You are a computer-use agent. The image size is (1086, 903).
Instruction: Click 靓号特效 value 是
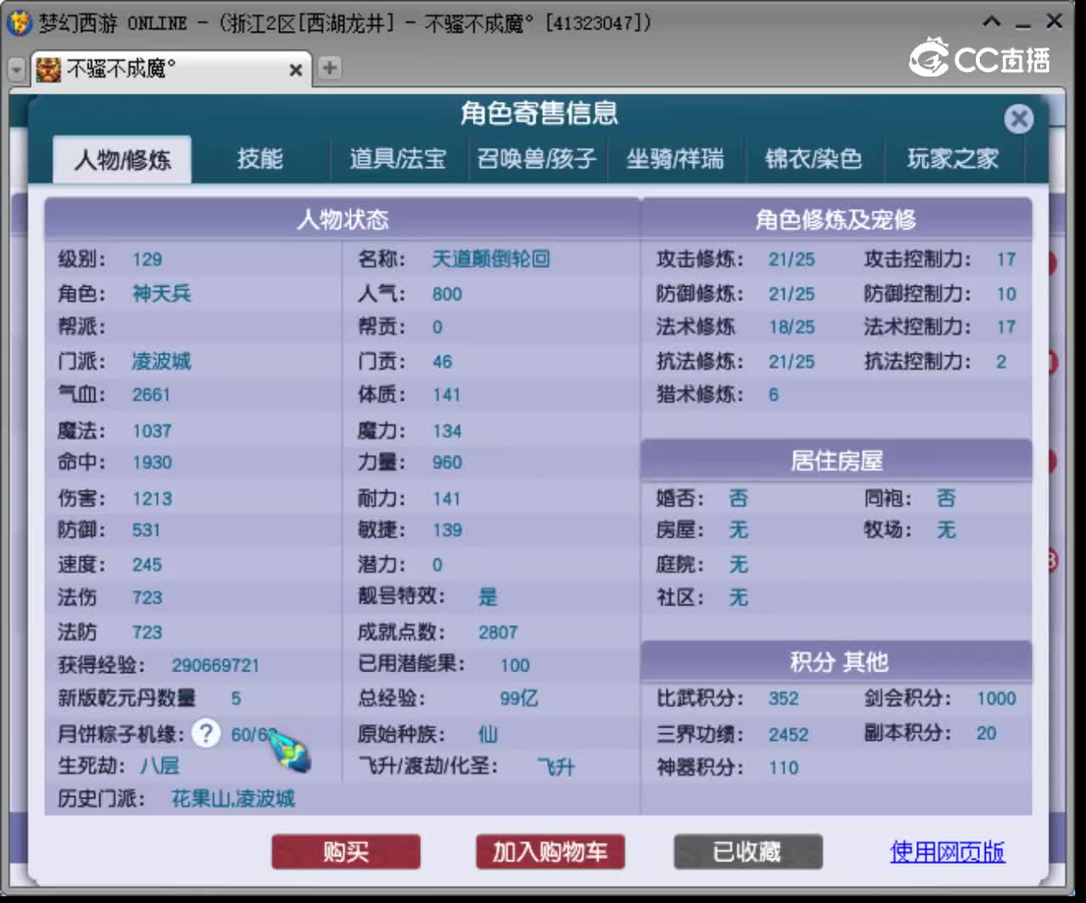click(488, 597)
